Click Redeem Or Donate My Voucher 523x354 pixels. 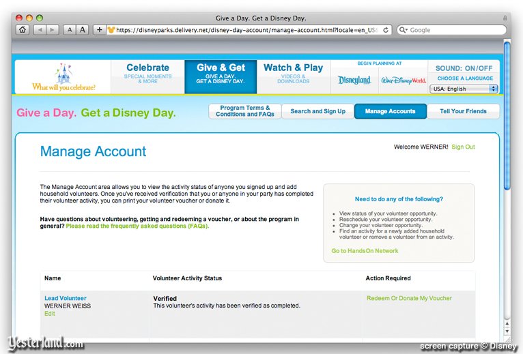(409, 298)
